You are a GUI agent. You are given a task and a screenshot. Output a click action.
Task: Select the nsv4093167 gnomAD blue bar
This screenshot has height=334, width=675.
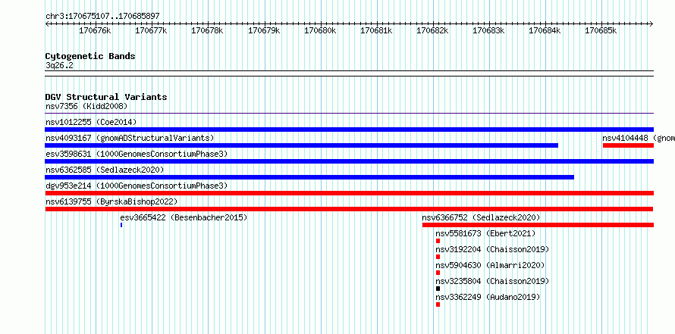(x=302, y=145)
